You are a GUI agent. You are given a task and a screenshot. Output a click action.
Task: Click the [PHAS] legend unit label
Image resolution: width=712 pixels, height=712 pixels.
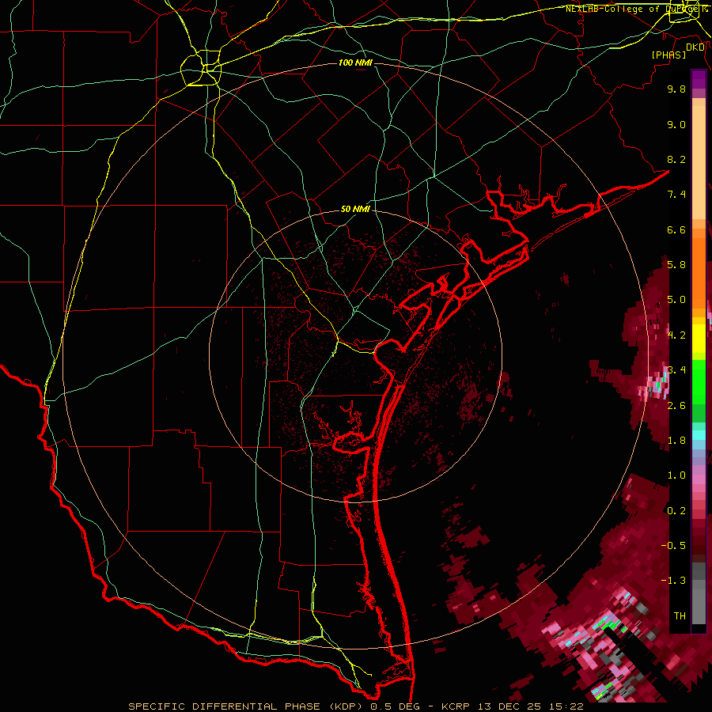pyautogui.click(x=668, y=55)
